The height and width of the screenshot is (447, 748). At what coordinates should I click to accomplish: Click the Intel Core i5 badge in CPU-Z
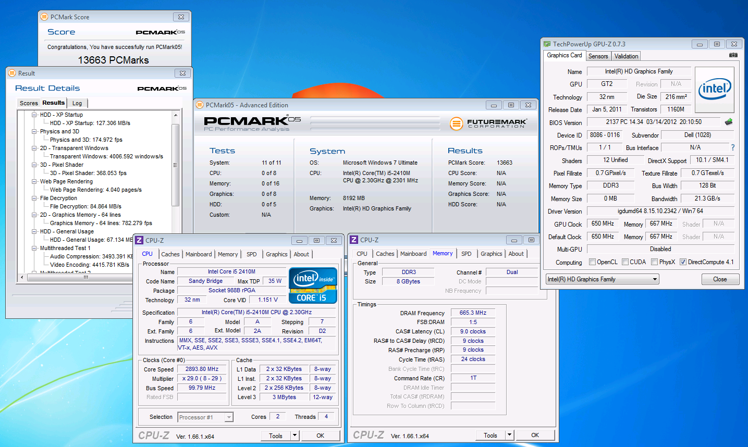coord(313,285)
